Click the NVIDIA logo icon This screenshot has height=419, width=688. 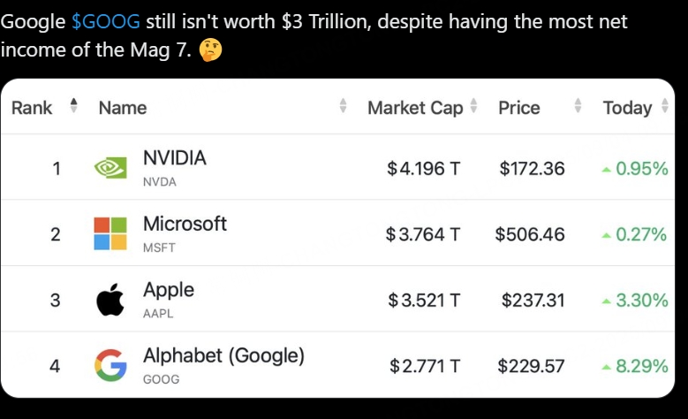pyautogui.click(x=110, y=168)
